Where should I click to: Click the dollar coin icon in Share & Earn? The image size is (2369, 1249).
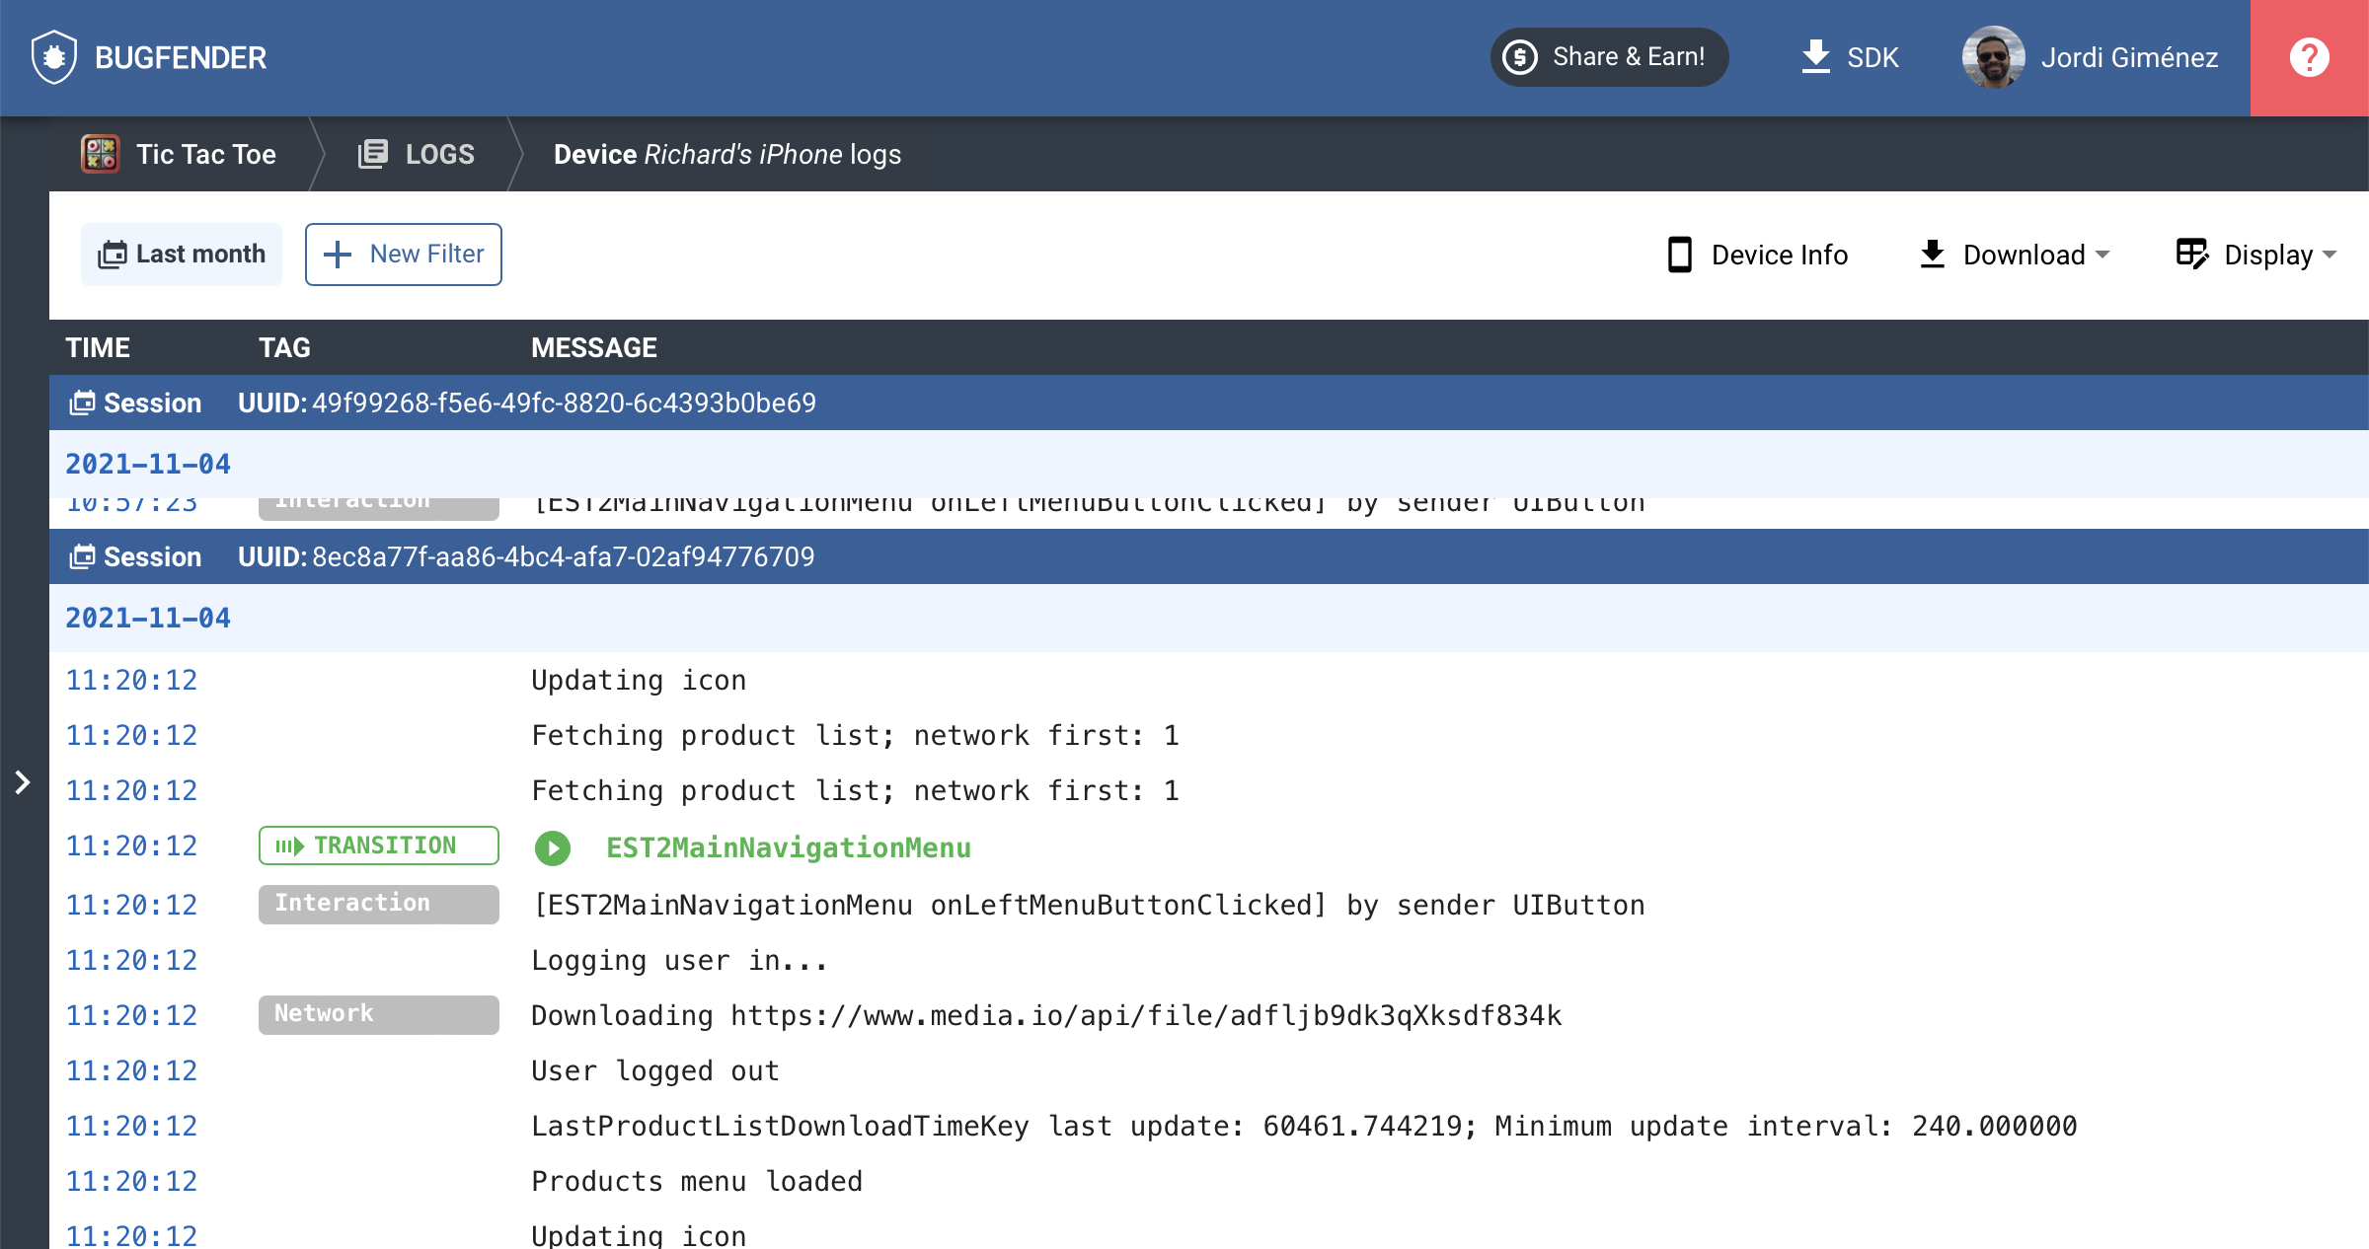pyautogui.click(x=1520, y=57)
